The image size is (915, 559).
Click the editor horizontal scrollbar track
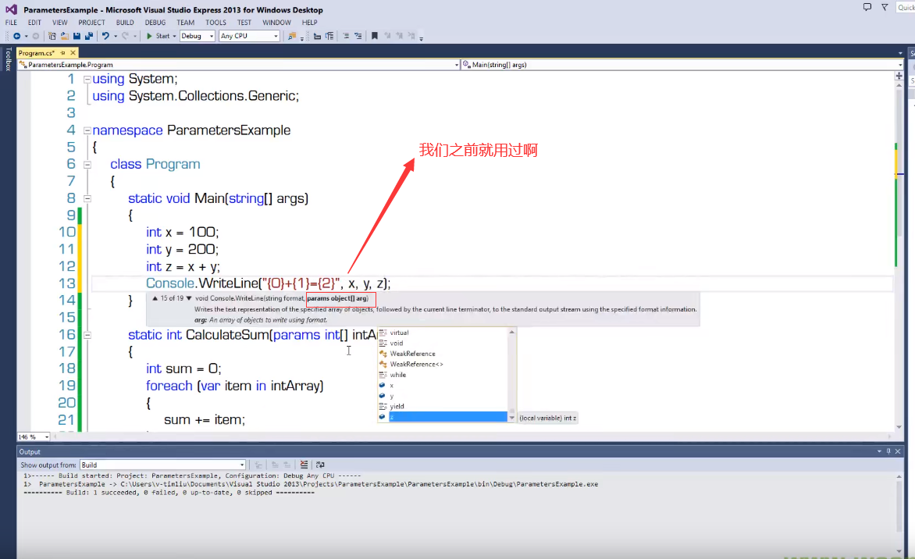(472, 436)
